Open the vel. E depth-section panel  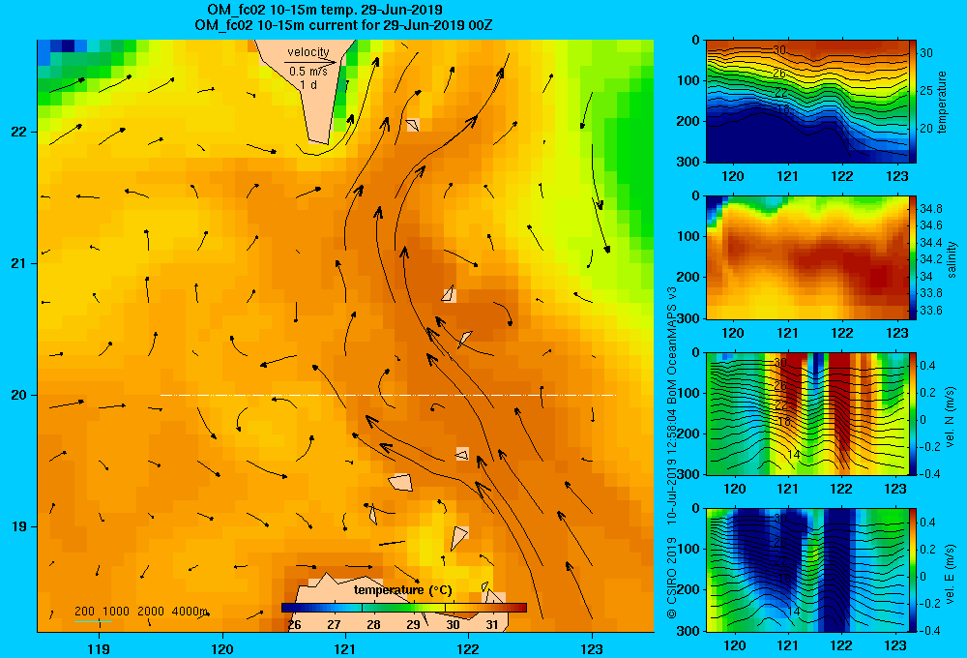pyautogui.click(x=806, y=570)
